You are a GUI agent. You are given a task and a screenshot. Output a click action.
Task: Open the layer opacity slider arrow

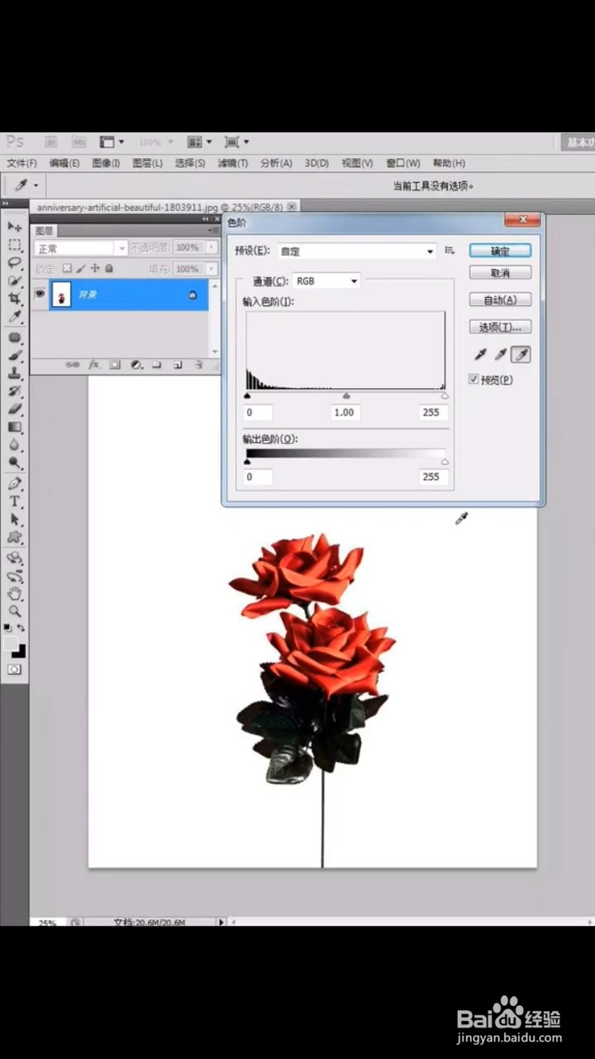pos(212,247)
